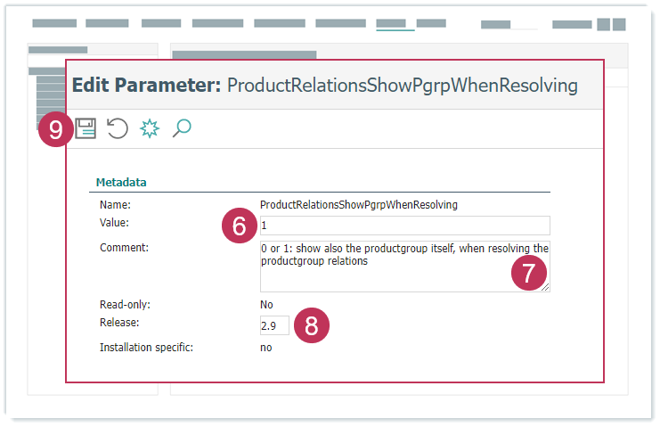Click the "Release:" field label
Image resolution: width=660 pixels, height=427 pixels.
click(120, 321)
